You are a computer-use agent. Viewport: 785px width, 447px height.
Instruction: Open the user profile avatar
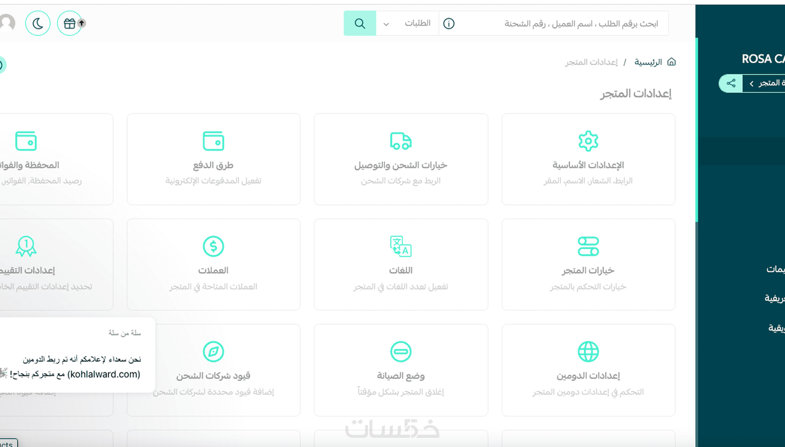(7, 23)
